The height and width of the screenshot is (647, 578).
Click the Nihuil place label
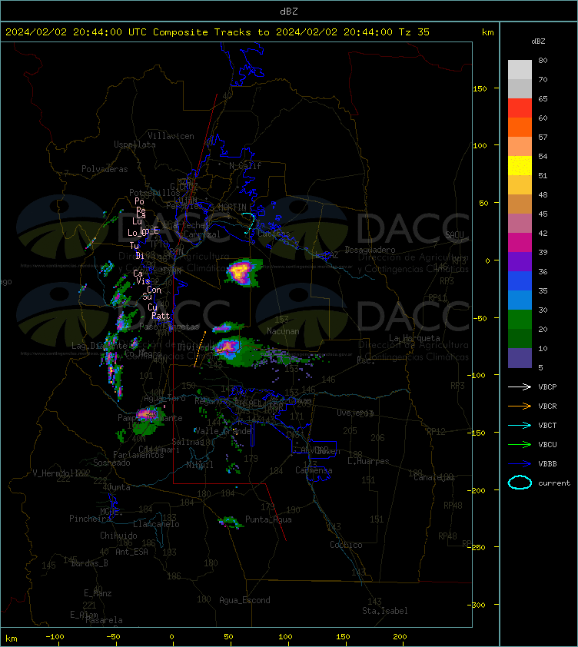coord(200,465)
